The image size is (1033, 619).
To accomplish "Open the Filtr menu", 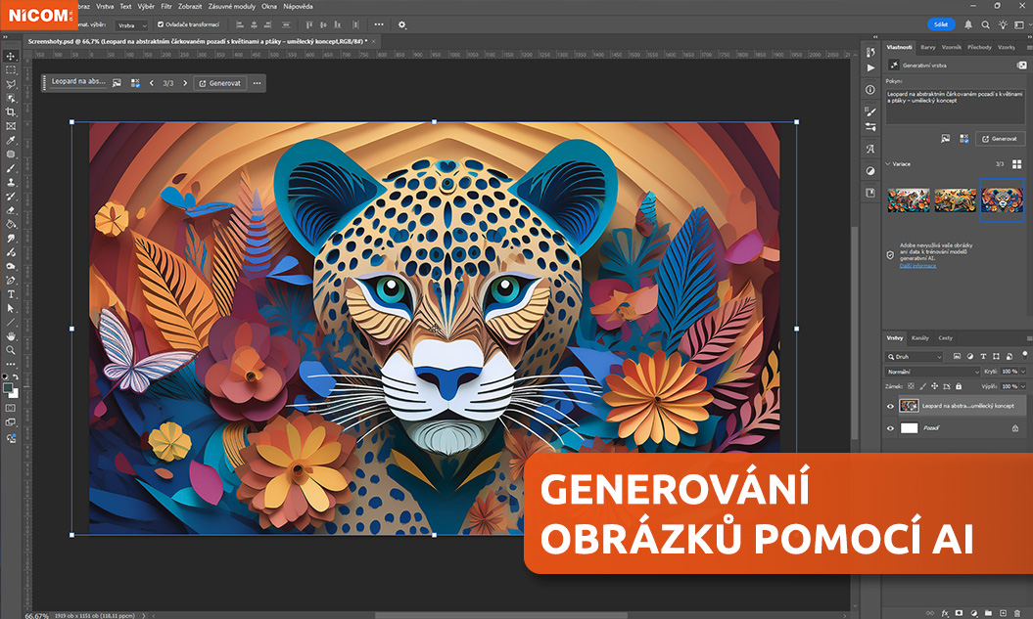I will pyautogui.click(x=166, y=6).
